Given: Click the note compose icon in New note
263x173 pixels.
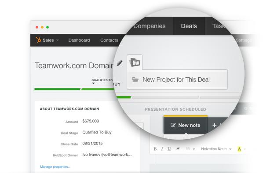Looking at the screenshot, I should [173, 125].
